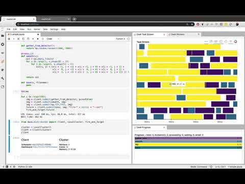Open Opera extension icon in browser toolbar
Viewport: 245px width, 184px height.
pyautogui.click(x=198, y=24)
